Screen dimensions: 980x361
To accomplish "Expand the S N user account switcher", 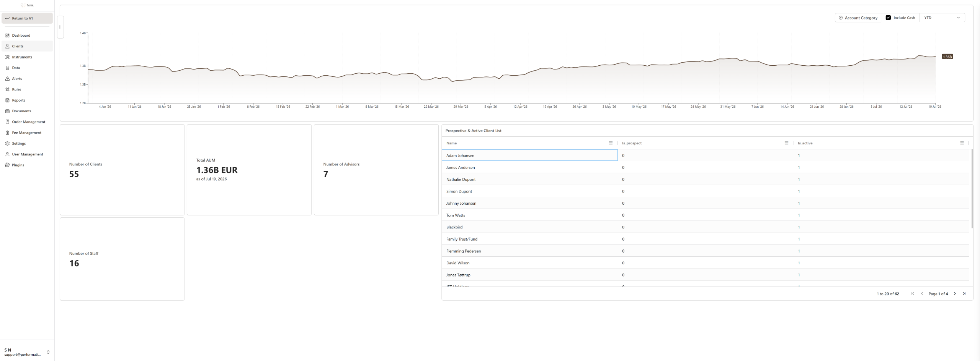I will 48,352.
